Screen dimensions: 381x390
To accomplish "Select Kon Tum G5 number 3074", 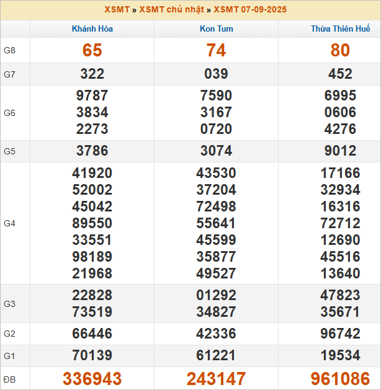I will point(216,151).
